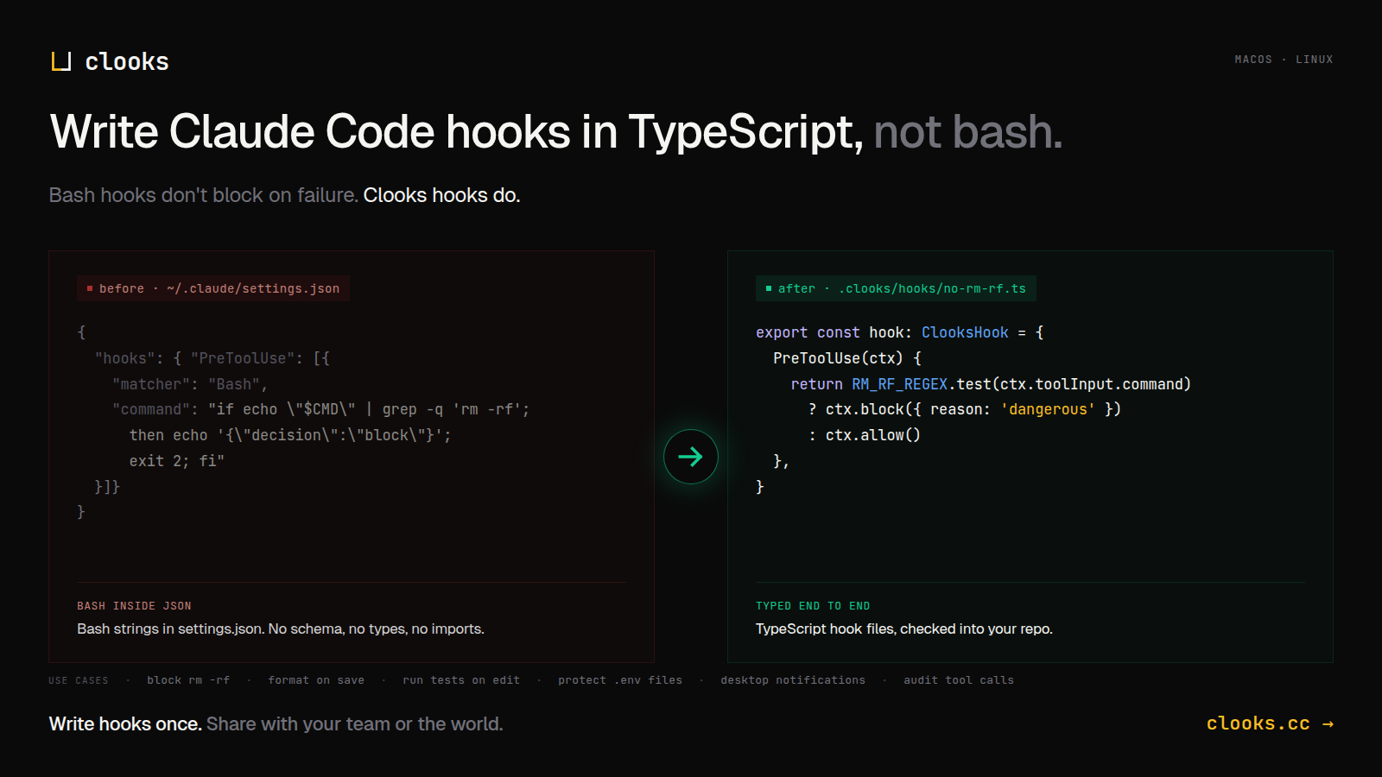Click the 'audit tool calls' use case
The height and width of the screenshot is (777, 1382).
(959, 680)
